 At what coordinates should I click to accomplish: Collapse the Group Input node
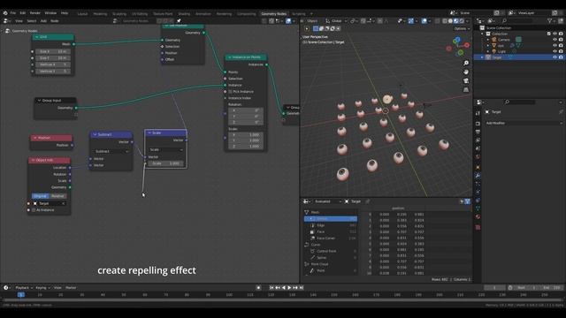(39, 100)
